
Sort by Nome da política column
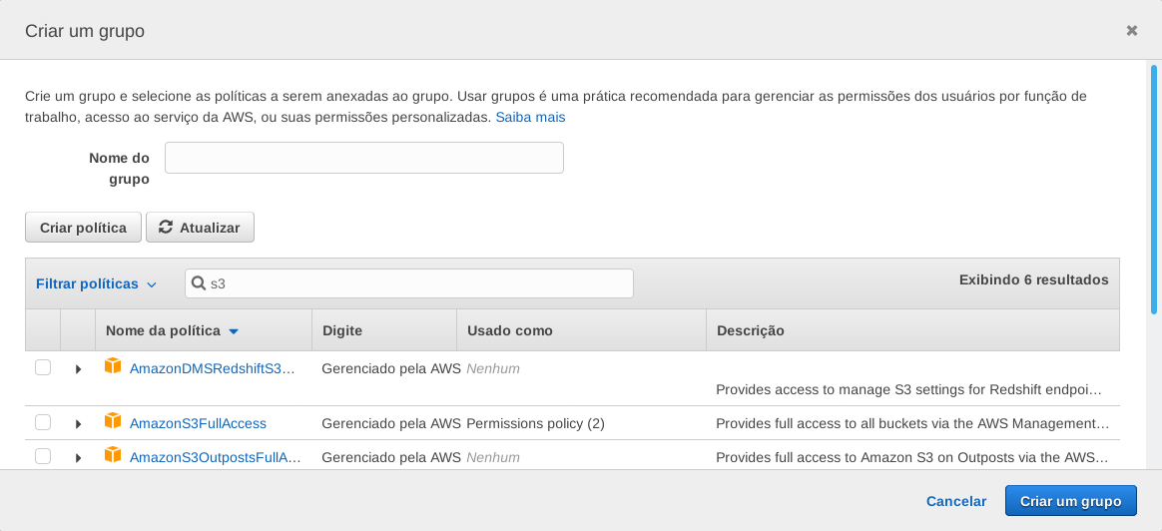tap(172, 330)
